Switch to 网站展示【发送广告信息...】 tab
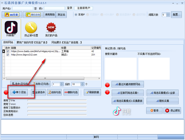 pos(67,42)
